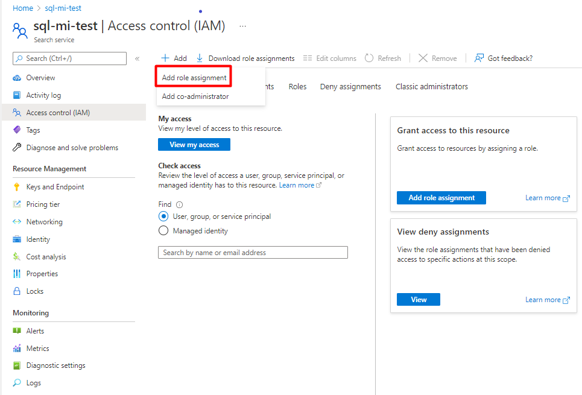Collapse the left navigation menu chevron
Image resolution: width=582 pixels, height=395 pixels.
point(138,58)
